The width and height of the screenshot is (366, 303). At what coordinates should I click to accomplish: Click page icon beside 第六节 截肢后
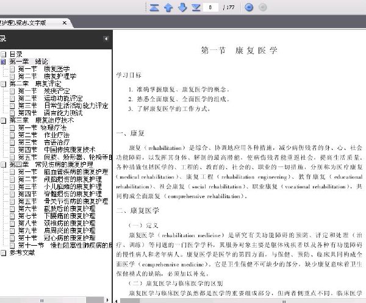click(12, 209)
